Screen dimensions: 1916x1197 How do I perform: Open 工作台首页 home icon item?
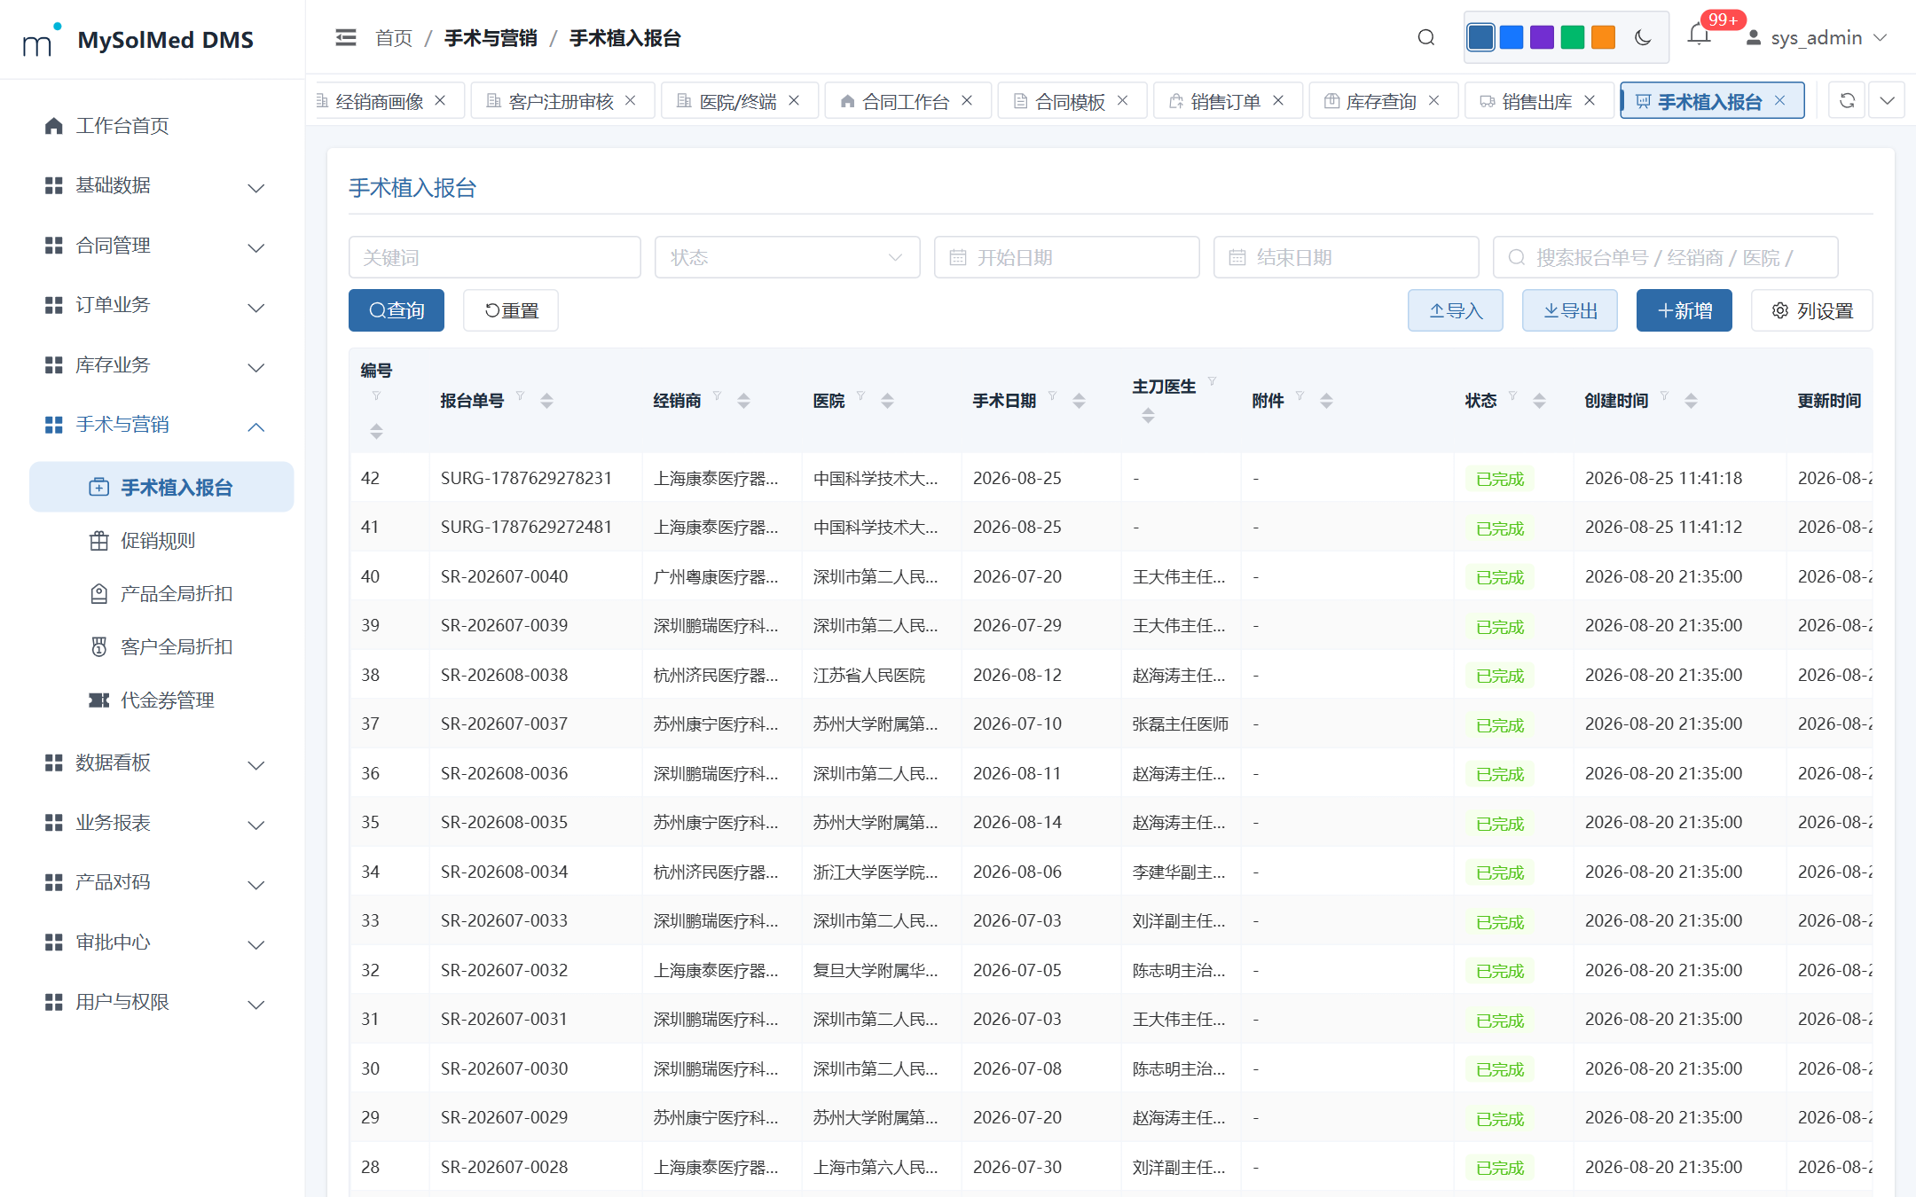tap(53, 126)
